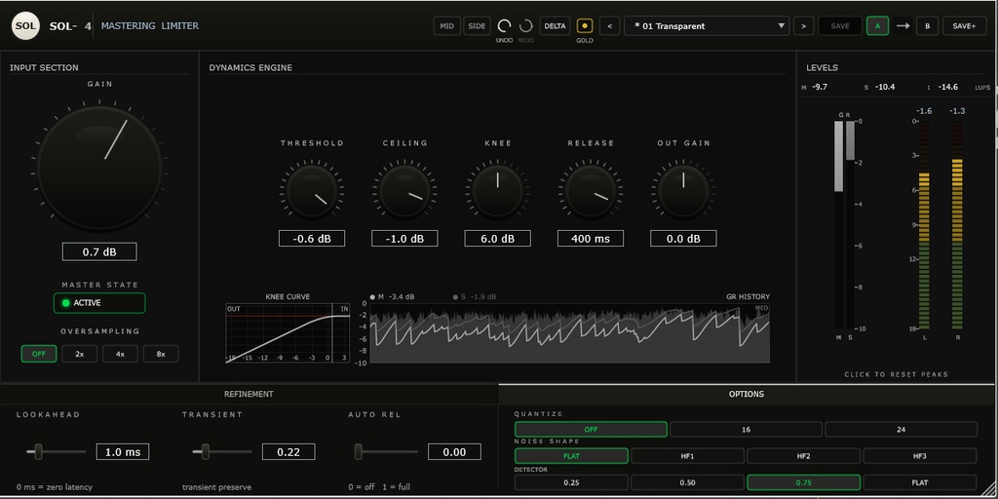Click the Out Gain knob
This screenshot has height=499, width=998.
click(683, 190)
